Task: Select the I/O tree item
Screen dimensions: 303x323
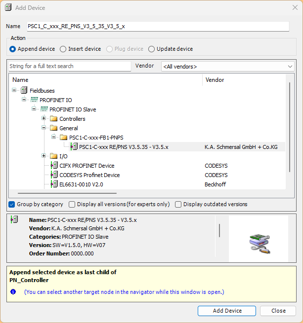Action: click(63, 156)
